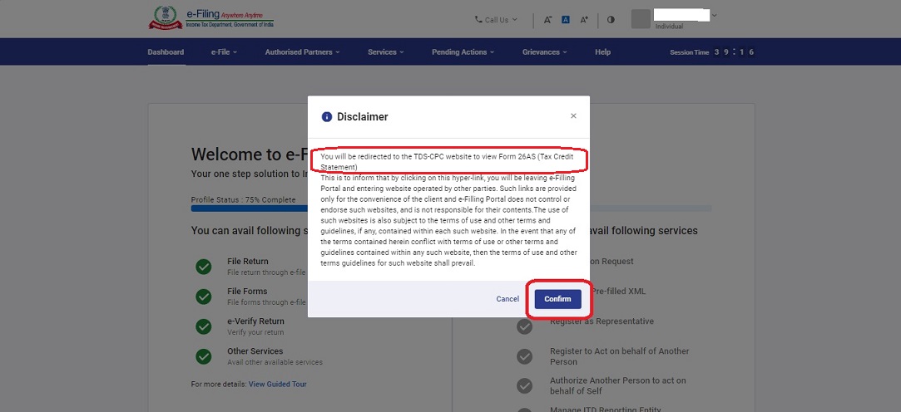Expand the user profile dropdown arrow

click(715, 16)
